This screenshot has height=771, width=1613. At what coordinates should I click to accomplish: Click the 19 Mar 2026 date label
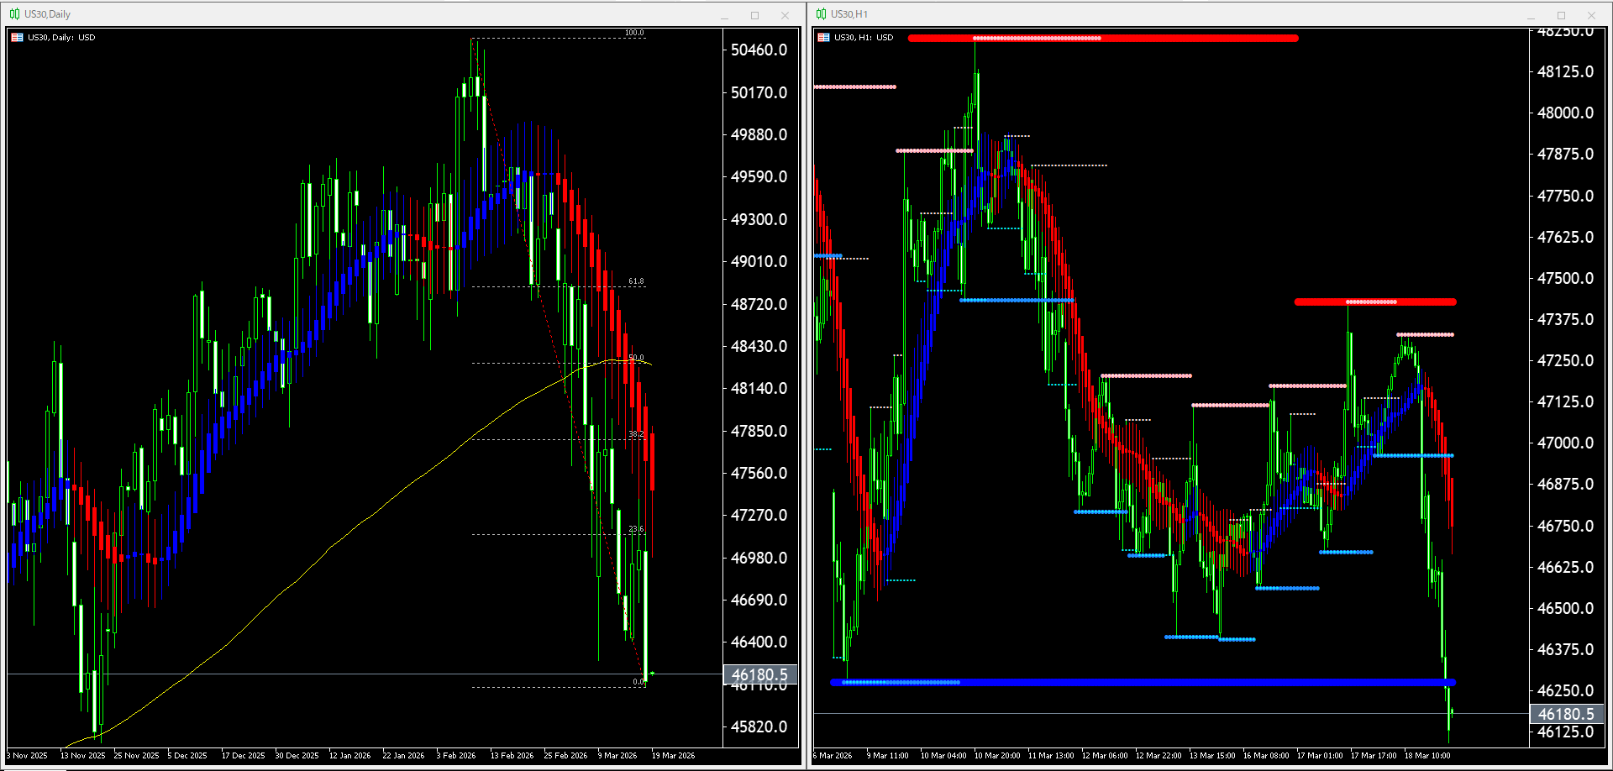(x=674, y=756)
